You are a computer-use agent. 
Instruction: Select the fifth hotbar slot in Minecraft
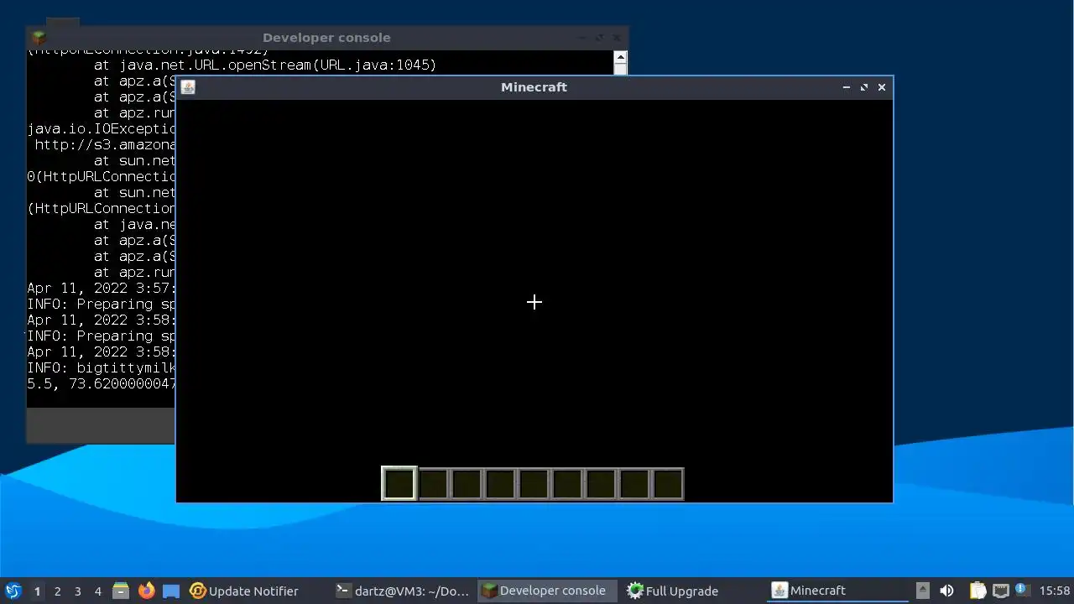click(534, 484)
